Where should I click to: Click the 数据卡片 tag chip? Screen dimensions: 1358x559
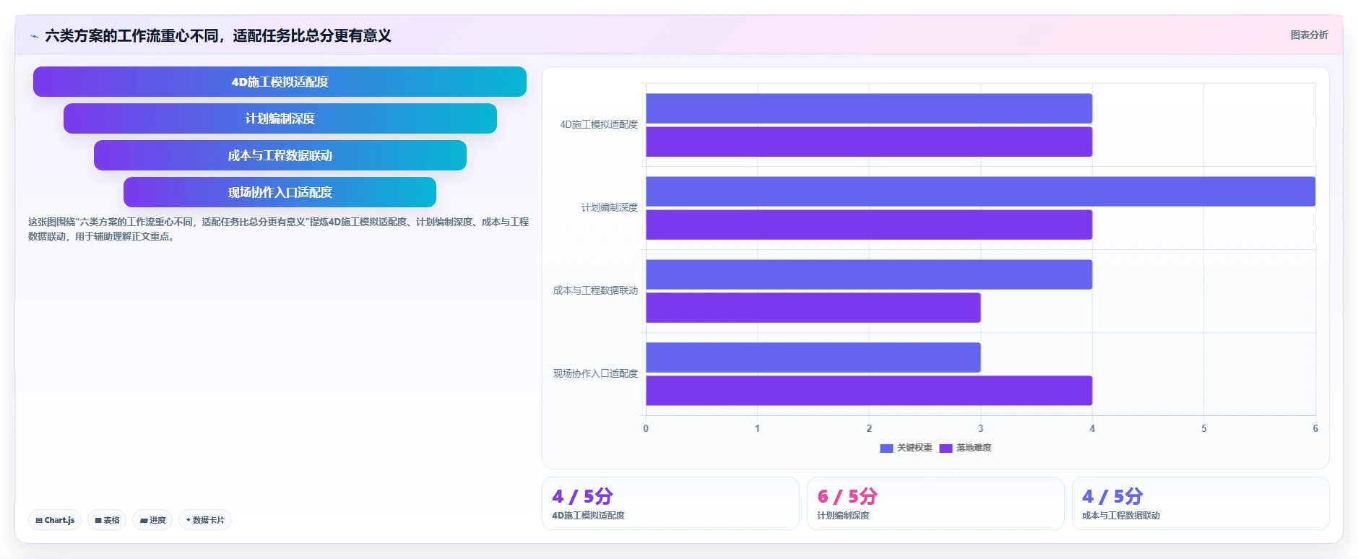(x=205, y=520)
